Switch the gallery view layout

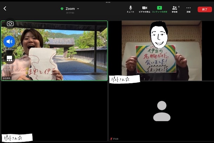click(9, 58)
